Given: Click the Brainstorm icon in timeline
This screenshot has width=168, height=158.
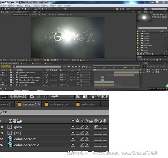Looking at the screenshot, I should [x=83, y=67].
